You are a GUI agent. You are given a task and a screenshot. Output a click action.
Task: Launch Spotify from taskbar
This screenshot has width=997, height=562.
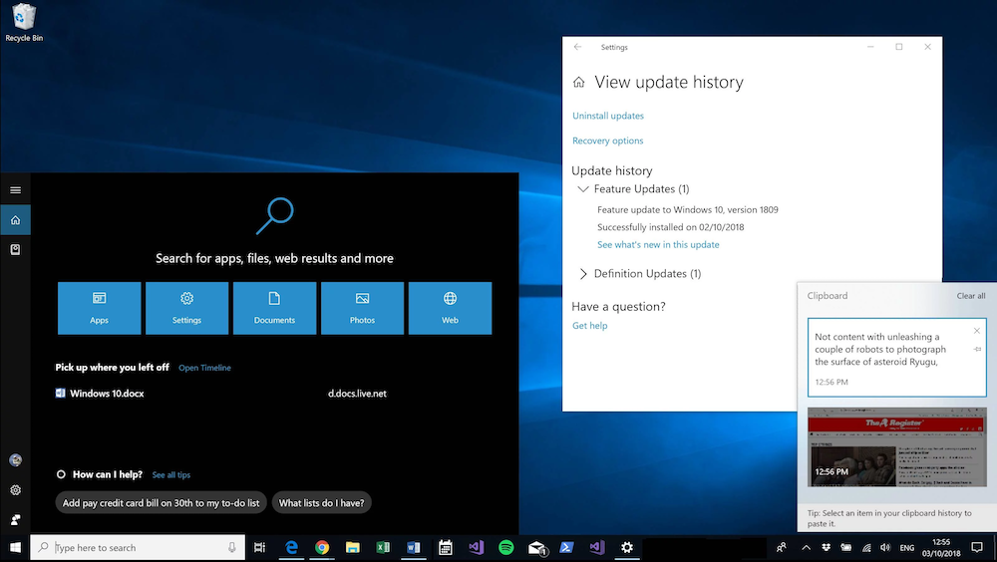tap(506, 547)
